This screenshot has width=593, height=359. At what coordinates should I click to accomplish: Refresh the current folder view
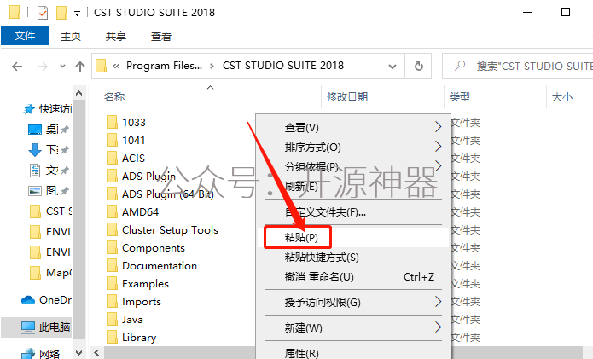coord(418,67)
